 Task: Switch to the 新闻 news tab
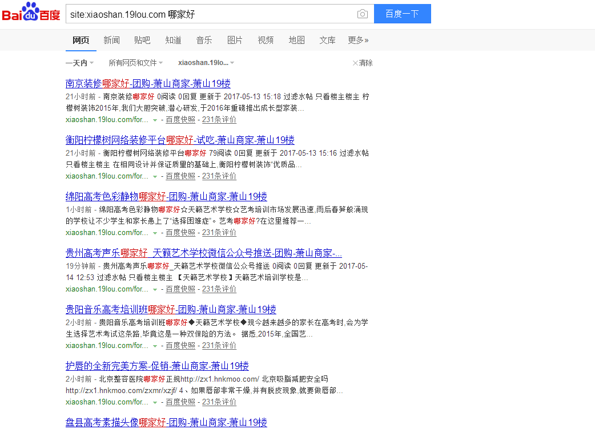coord(111,41)
